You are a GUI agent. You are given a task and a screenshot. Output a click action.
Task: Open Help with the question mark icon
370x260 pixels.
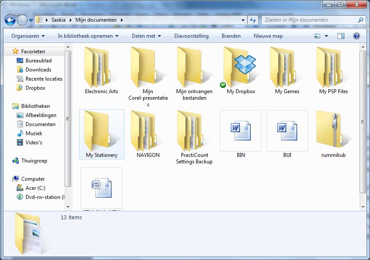[x=356, y=36]
